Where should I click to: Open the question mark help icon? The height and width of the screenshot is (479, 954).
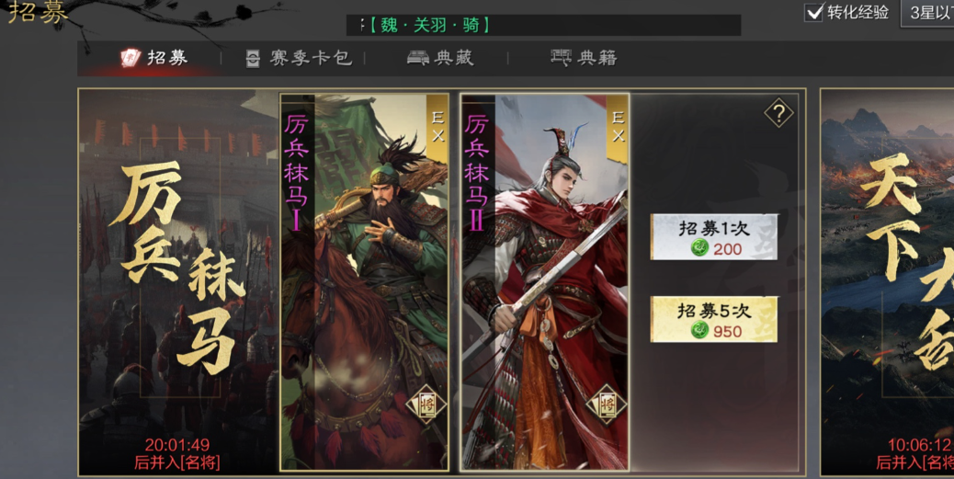tap(778, 113)
